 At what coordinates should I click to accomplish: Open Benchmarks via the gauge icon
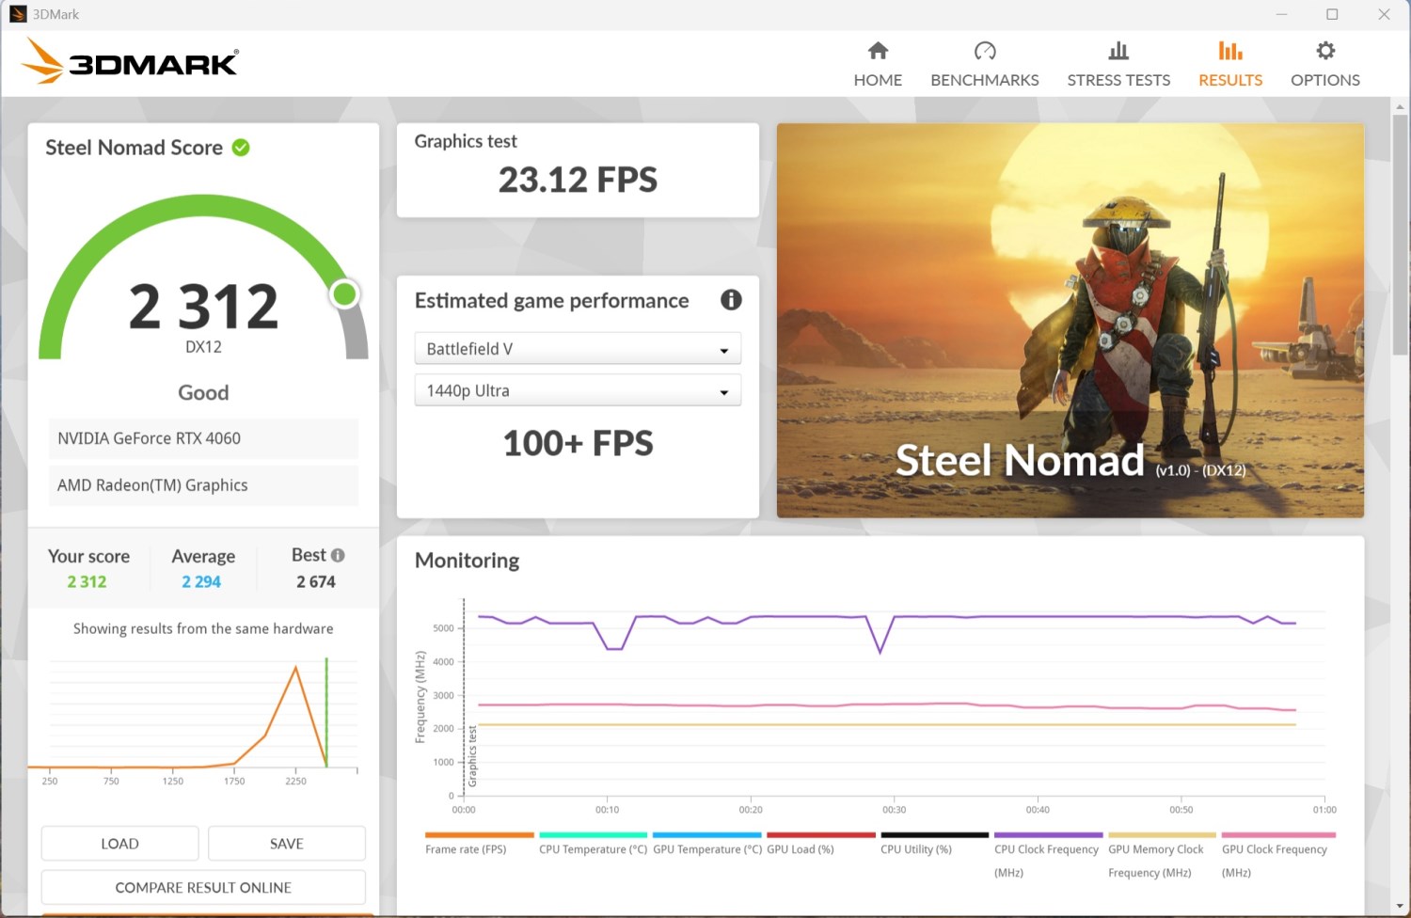(984, 51)
